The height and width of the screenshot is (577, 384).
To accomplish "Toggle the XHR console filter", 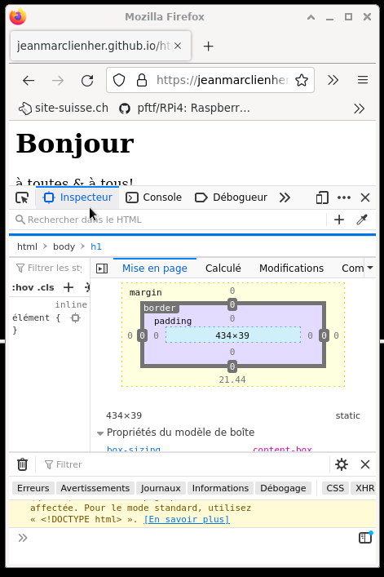I will (x=364, y=488).
